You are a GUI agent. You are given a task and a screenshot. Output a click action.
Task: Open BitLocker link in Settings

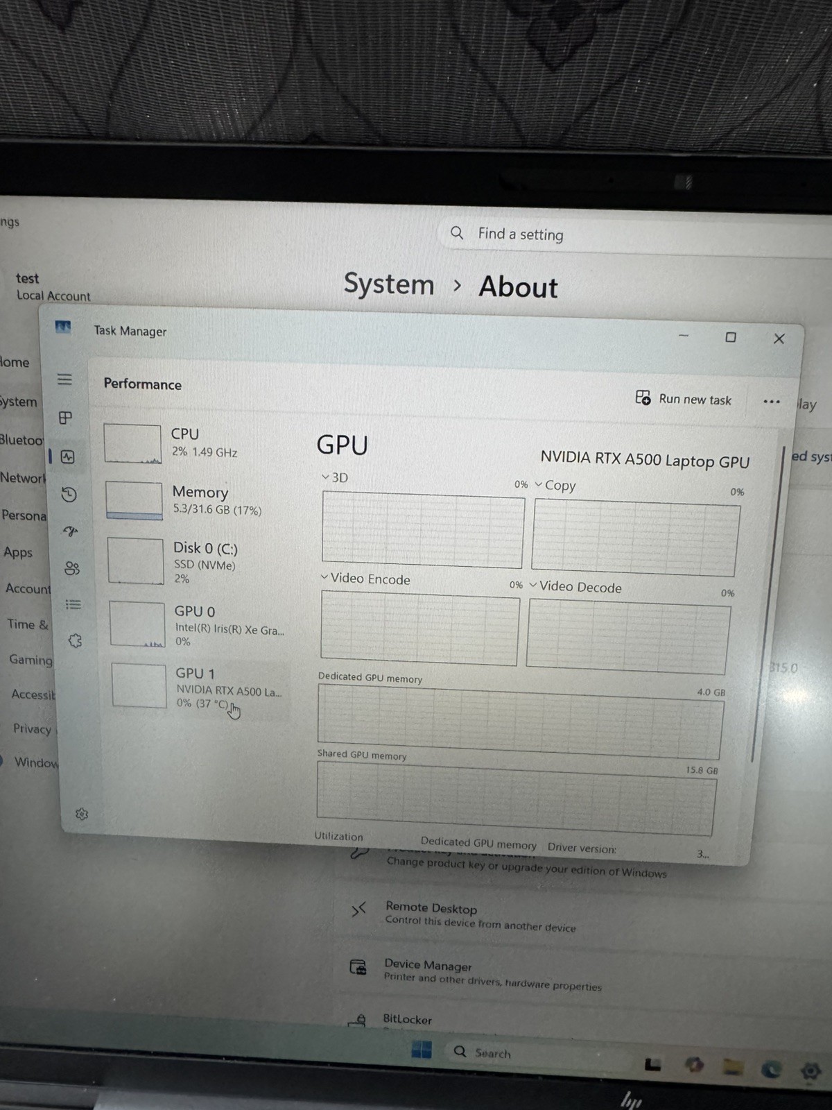click(x=407, y=1019)
